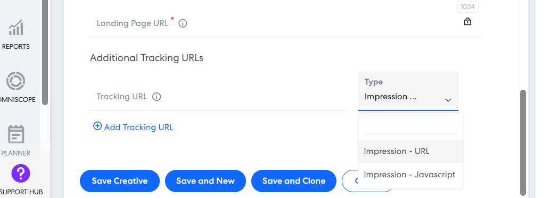Toggle the lock icon for Landing Page URL

click(x=467, y=22)
